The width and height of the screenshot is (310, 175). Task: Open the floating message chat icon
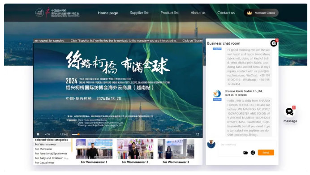pos(290,112)
